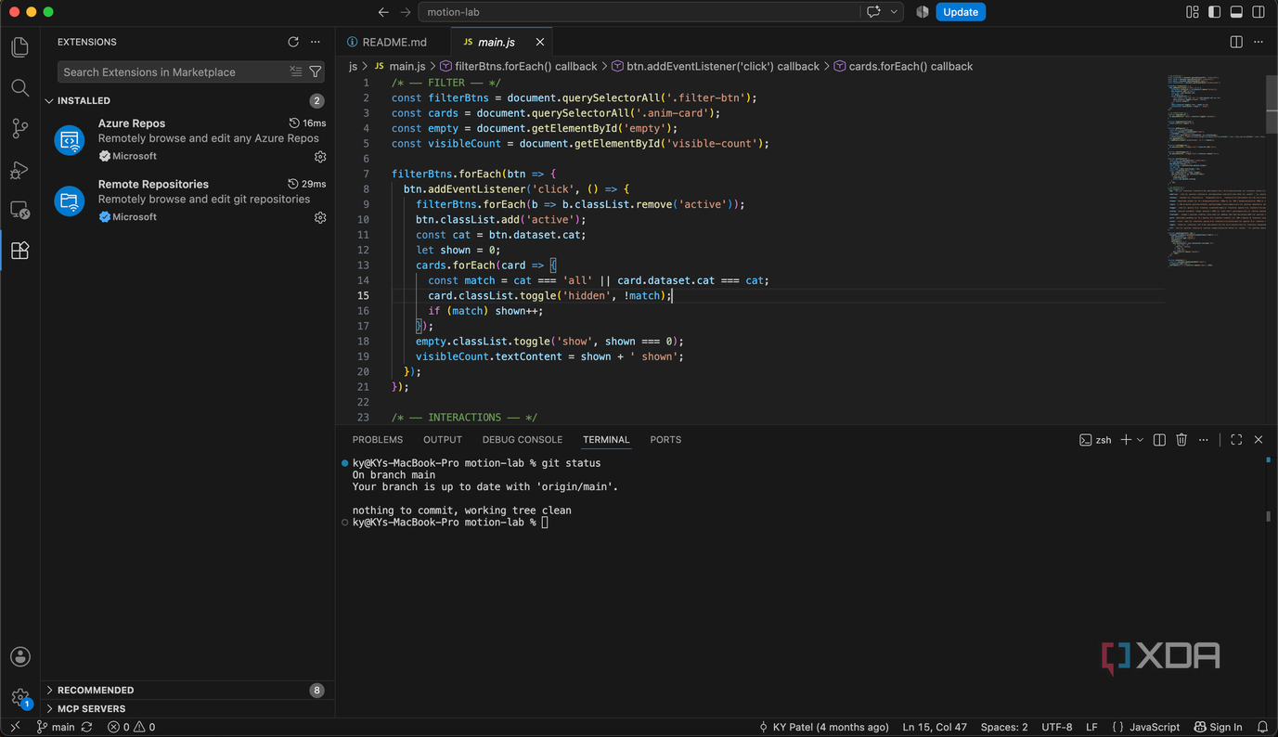Click the blue Update button
This screenshot has height=737, width=1278.
point(961,12)
